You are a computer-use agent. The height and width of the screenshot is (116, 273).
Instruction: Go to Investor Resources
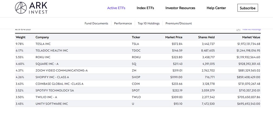coord(180,8)
